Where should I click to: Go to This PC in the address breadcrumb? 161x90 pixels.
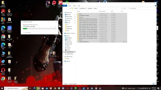76,8
